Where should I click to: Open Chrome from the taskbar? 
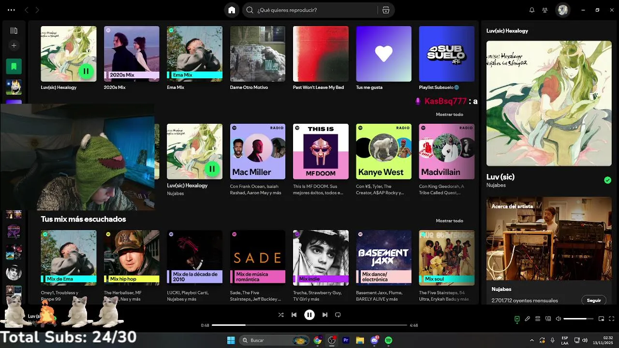(x=317, y=340)
